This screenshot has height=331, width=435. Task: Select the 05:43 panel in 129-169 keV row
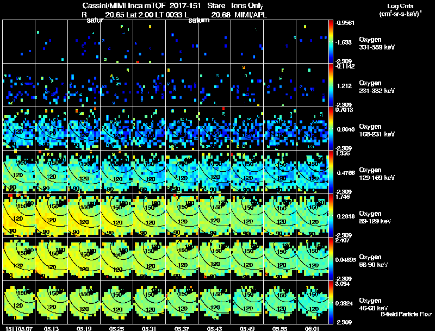point(214,172)
